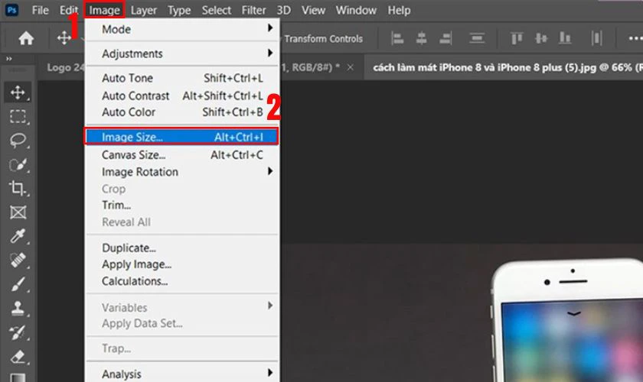Go to the Home screen icon
The image size is (643, 382).
click(x=26, y=38)
